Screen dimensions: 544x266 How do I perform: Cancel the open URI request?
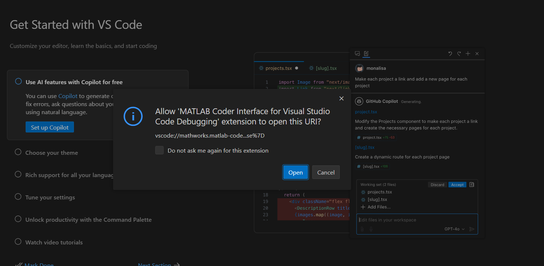coord(326,172)
